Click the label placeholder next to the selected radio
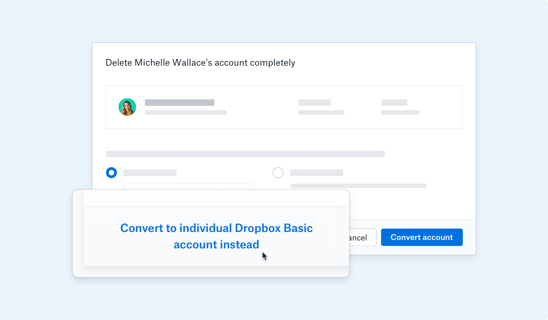 pos(150,173)
